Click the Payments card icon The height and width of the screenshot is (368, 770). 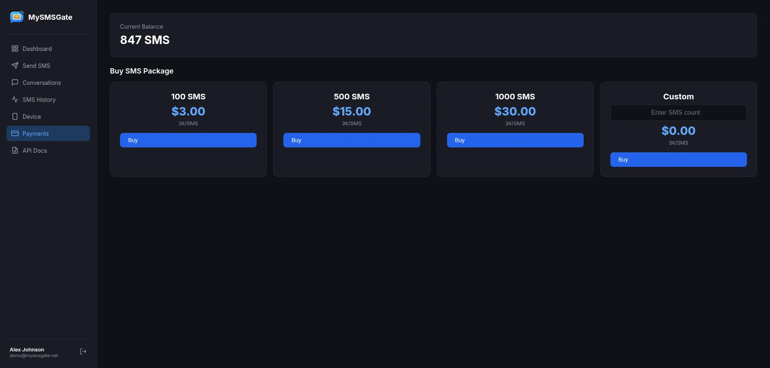15,133
